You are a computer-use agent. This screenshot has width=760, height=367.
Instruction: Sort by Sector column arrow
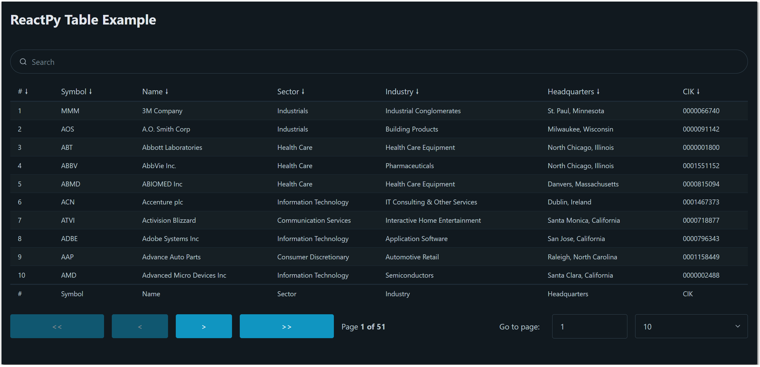pos(303,92)
